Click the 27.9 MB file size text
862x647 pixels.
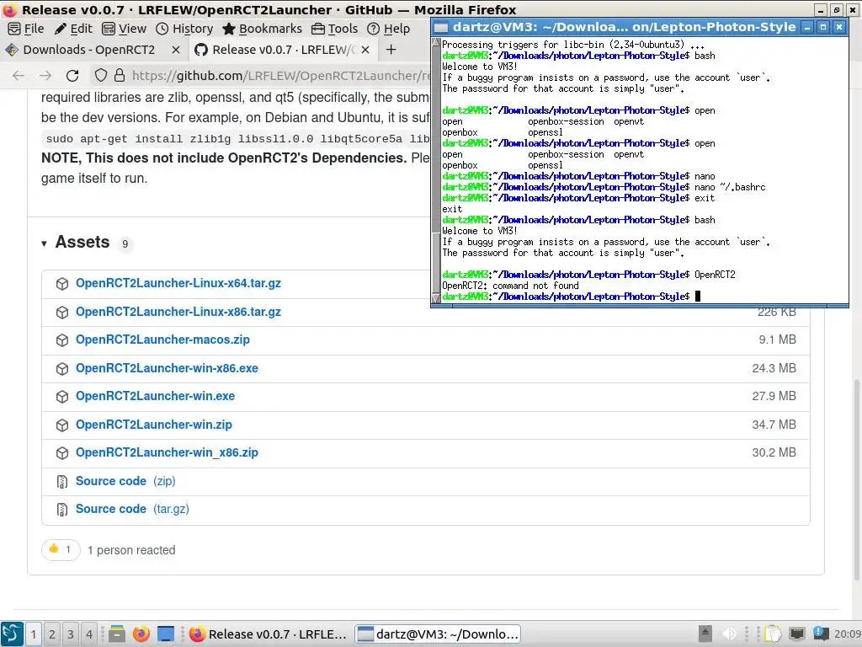point(774,396)
